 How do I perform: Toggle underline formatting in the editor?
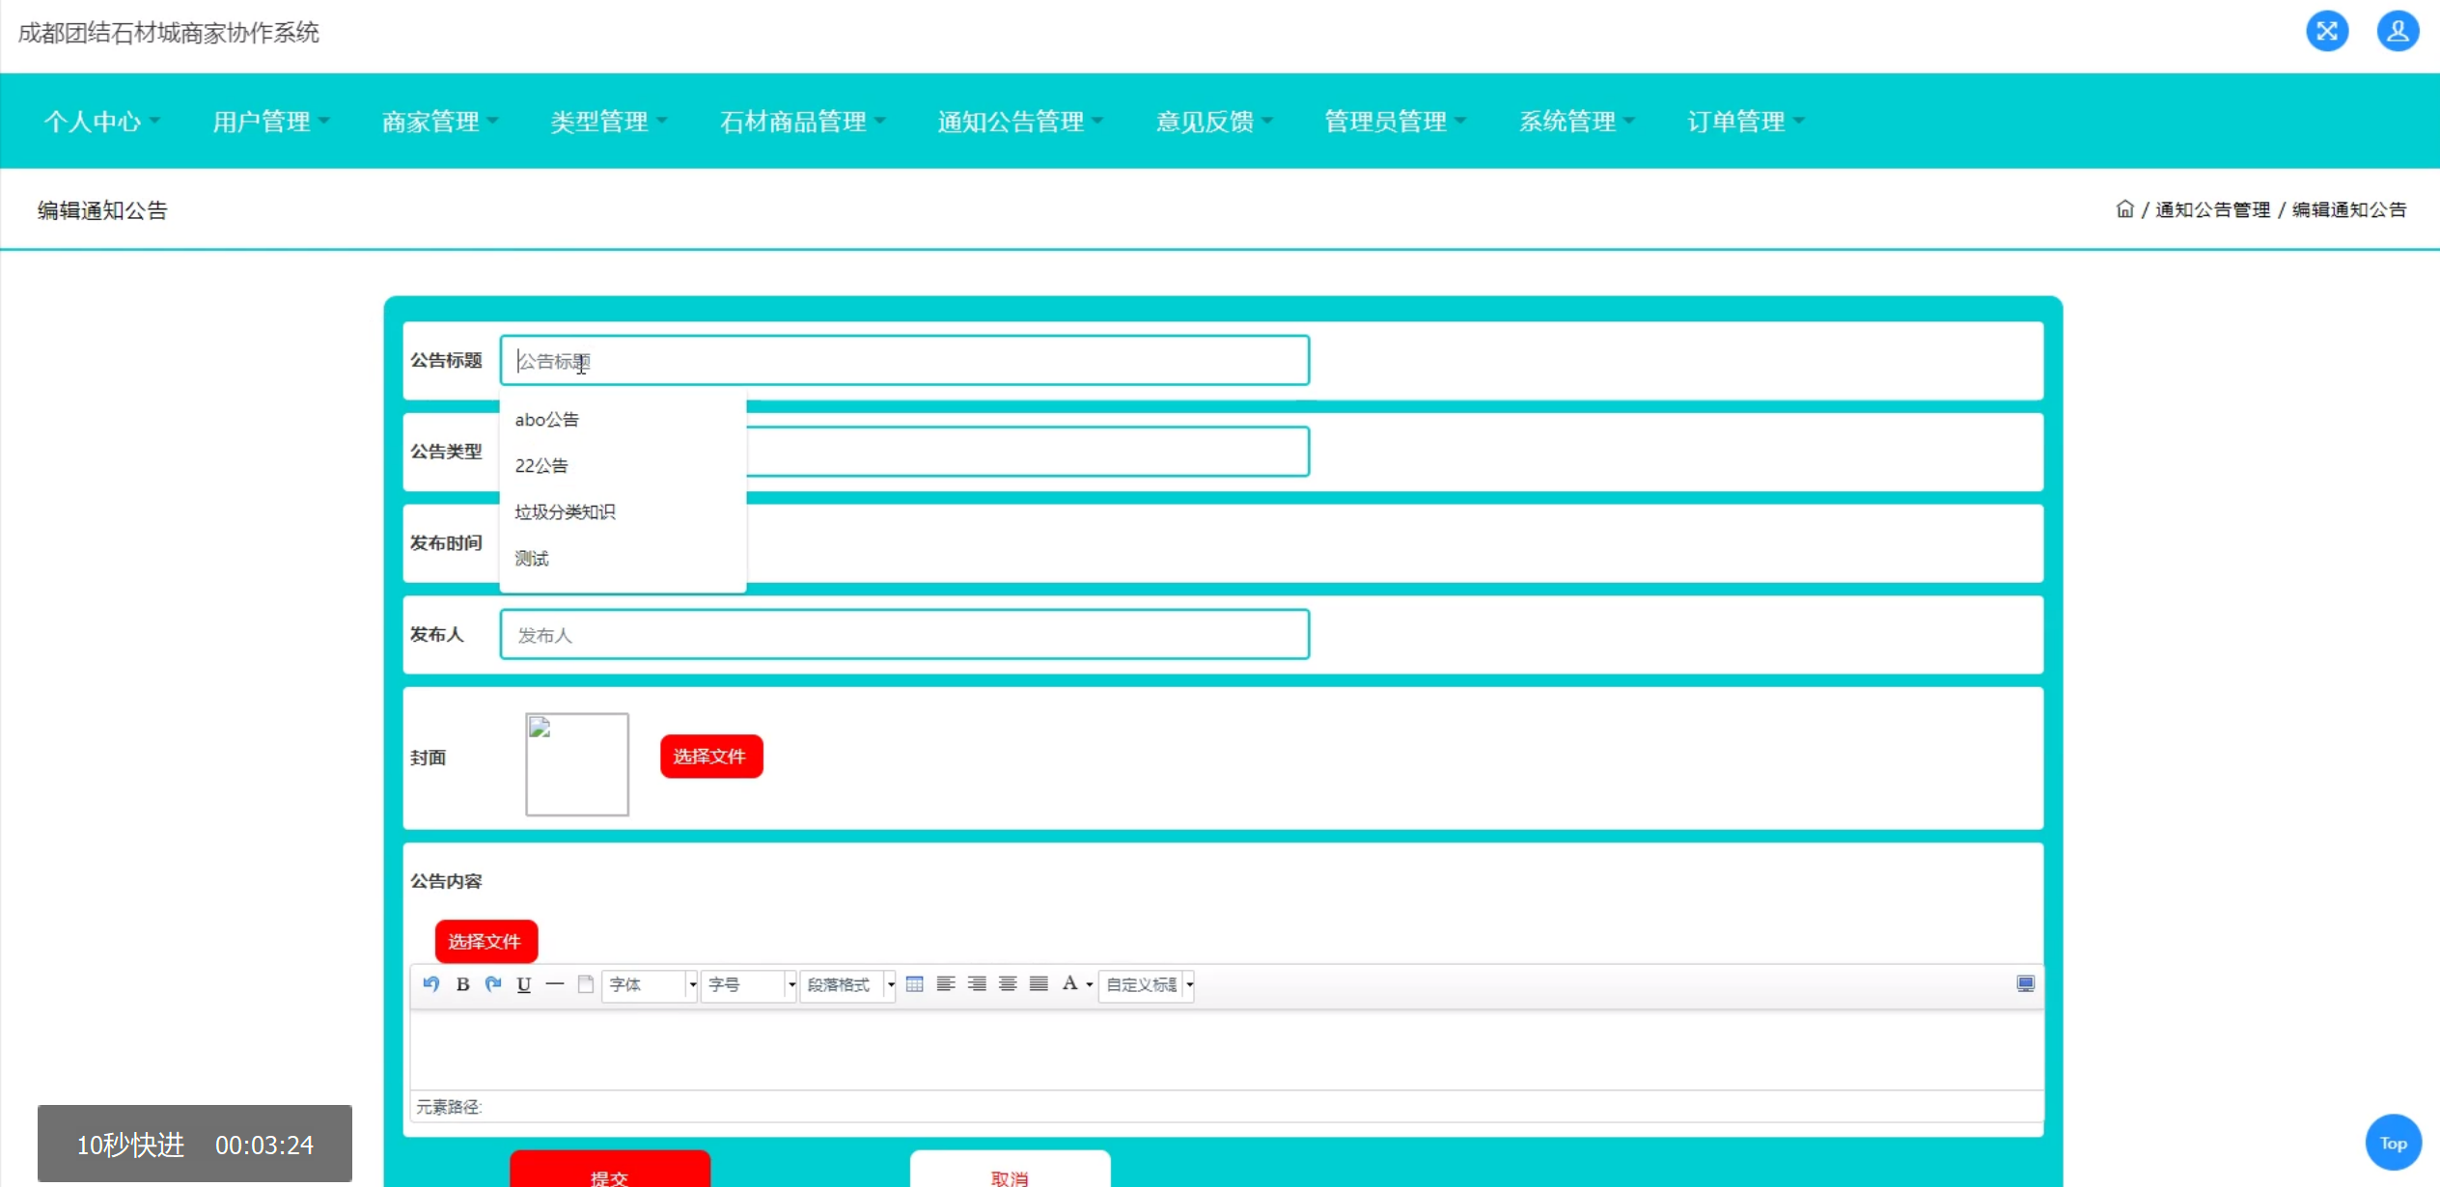524,983
